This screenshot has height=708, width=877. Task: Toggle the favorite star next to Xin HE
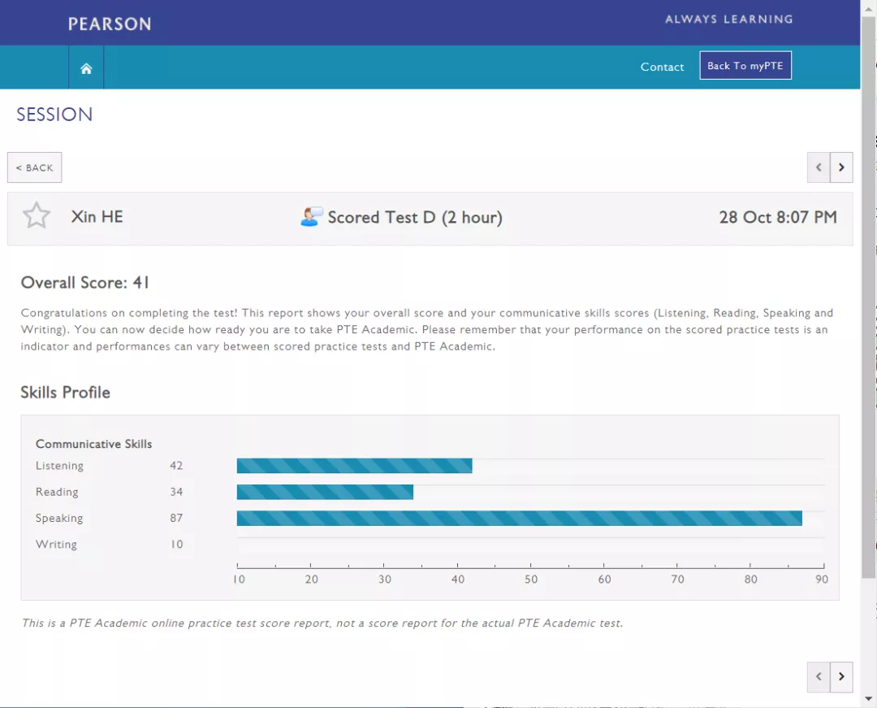point(37,215)
